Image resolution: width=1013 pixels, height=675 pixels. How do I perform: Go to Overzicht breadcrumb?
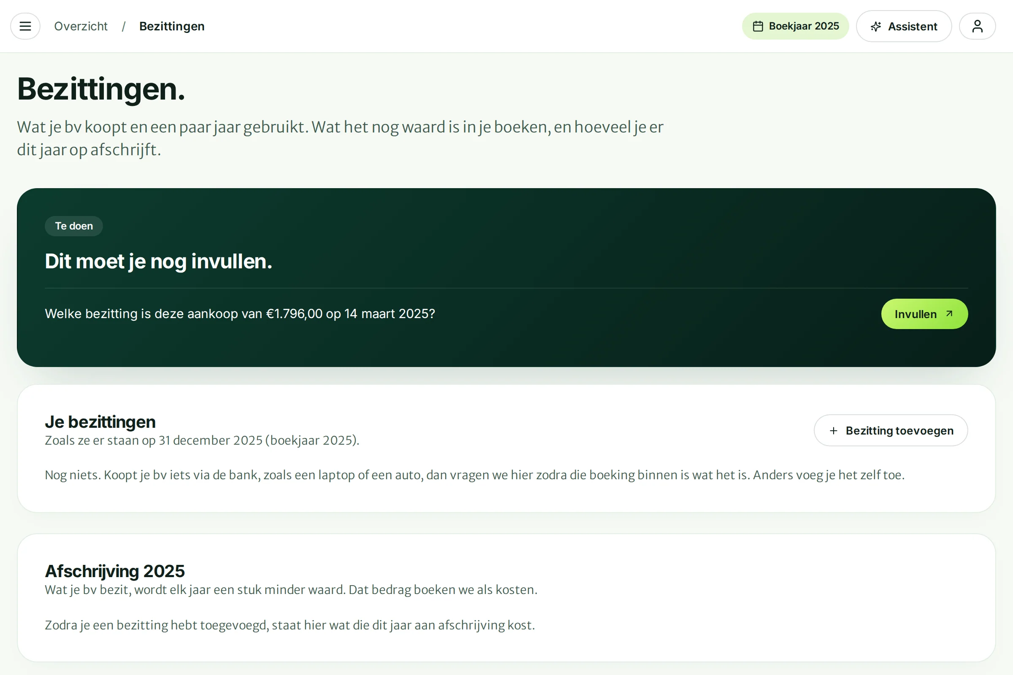[x=81, y=26]
